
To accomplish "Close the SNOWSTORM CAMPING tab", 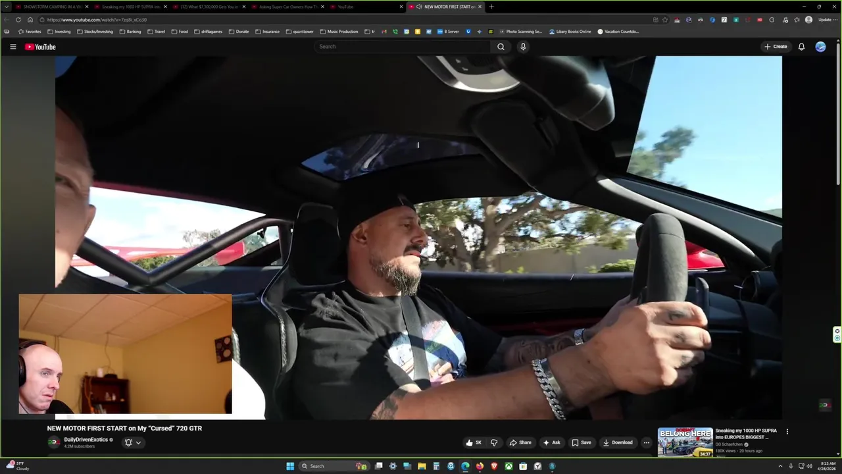I will (x=86, y=7).
